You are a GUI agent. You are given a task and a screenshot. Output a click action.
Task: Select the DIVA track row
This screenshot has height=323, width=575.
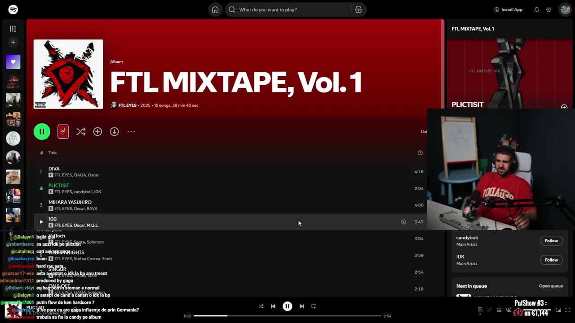(x=230, y=171)
